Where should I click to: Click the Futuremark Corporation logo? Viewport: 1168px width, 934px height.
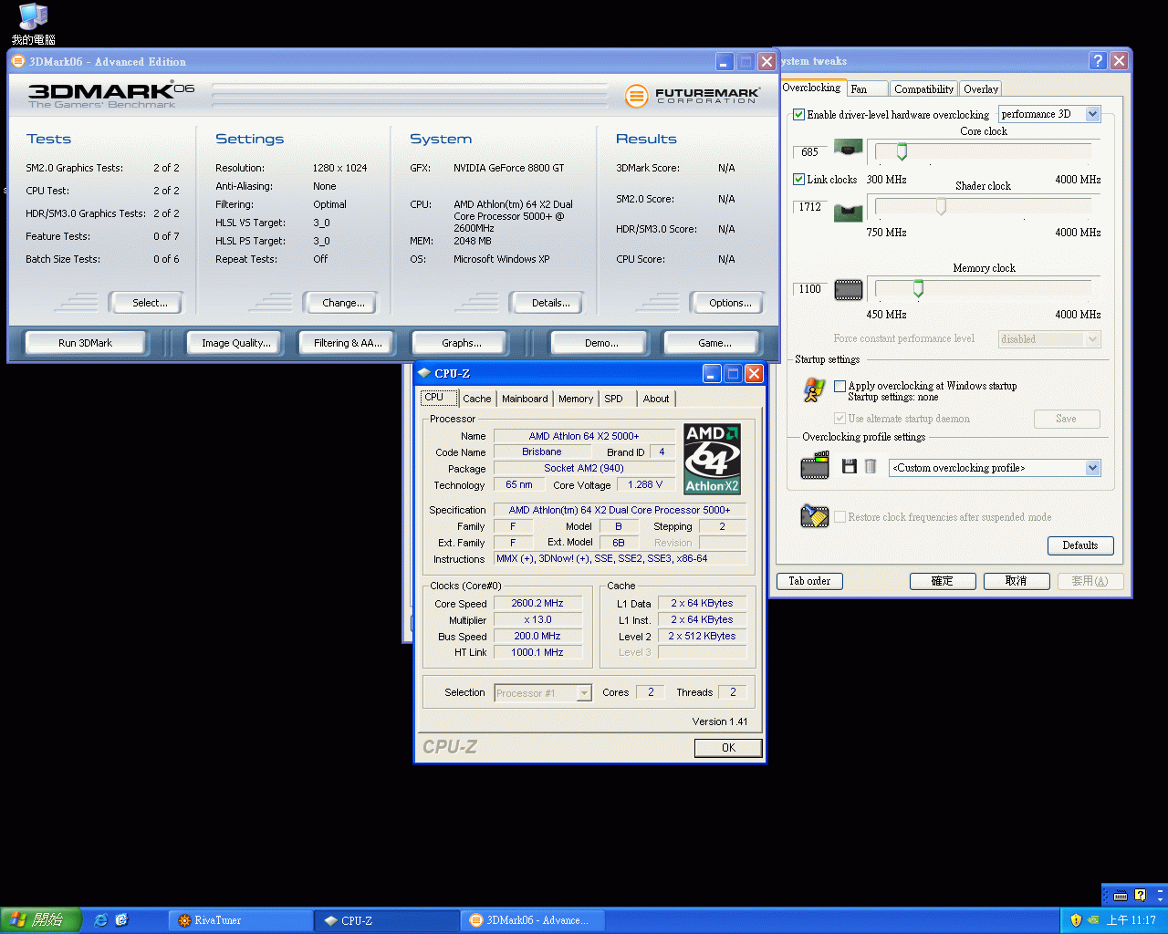pos(693,95)
